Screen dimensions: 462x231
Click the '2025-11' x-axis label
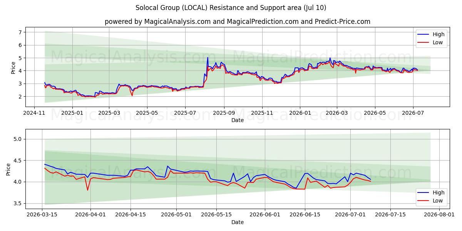tap(262, 113)
